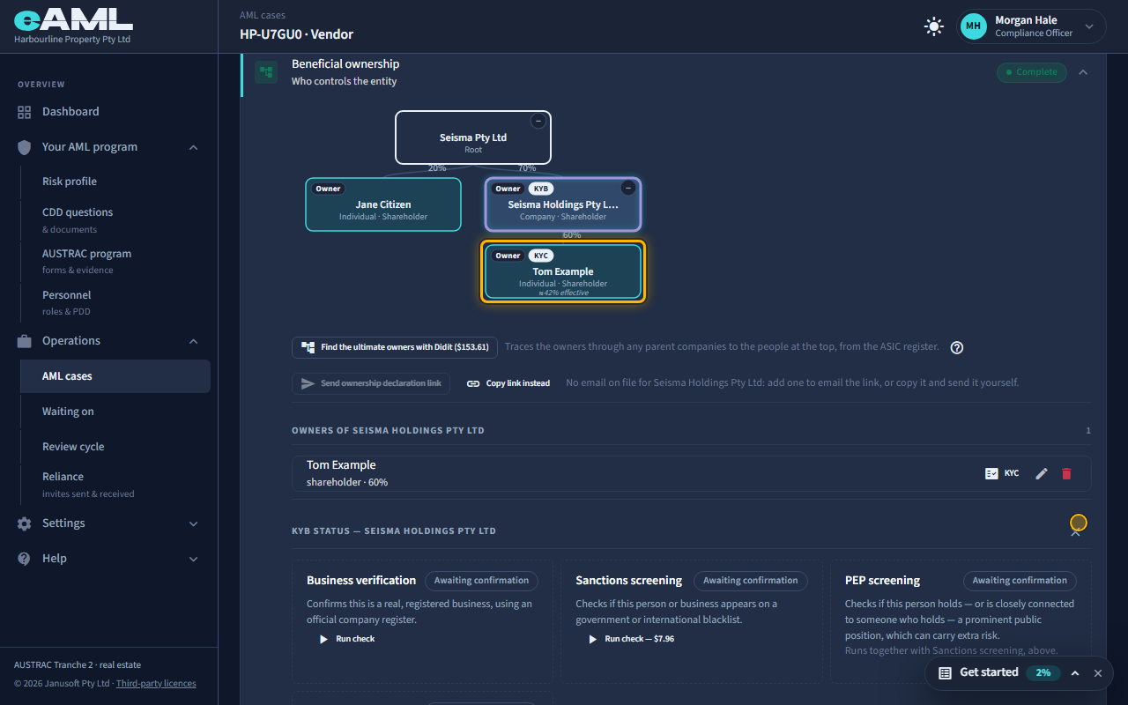Screen dimensions: 1128x705
Task: Toggle light/dark theme sun icon
Action: click(934, 26)
